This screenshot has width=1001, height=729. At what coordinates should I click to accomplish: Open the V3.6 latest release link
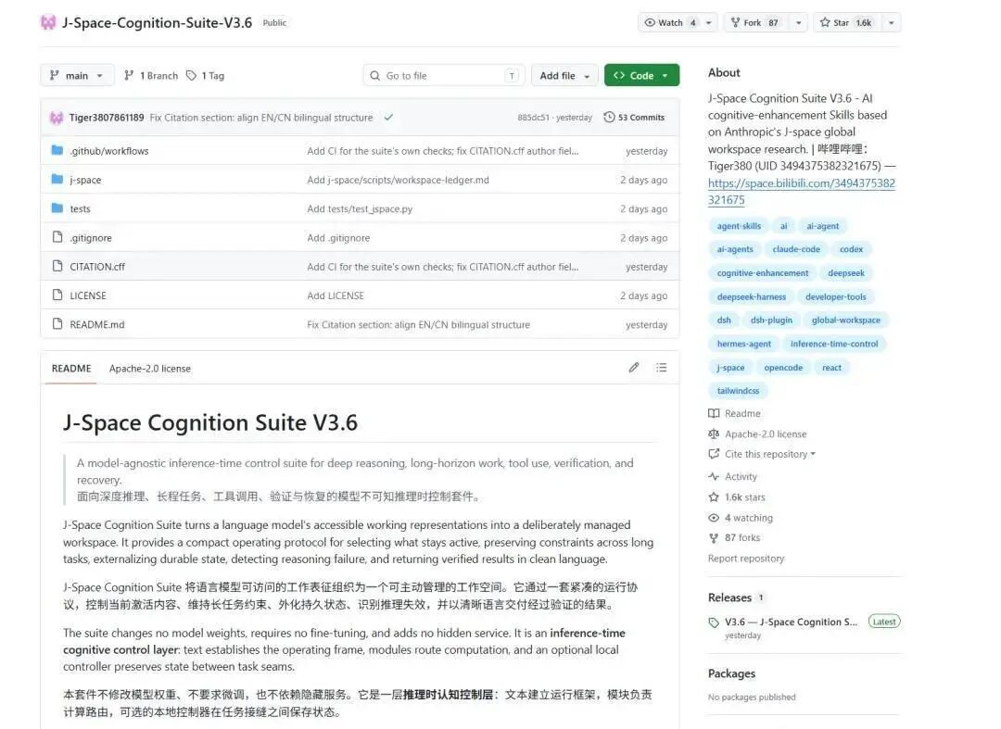click(x=791, y=622)
